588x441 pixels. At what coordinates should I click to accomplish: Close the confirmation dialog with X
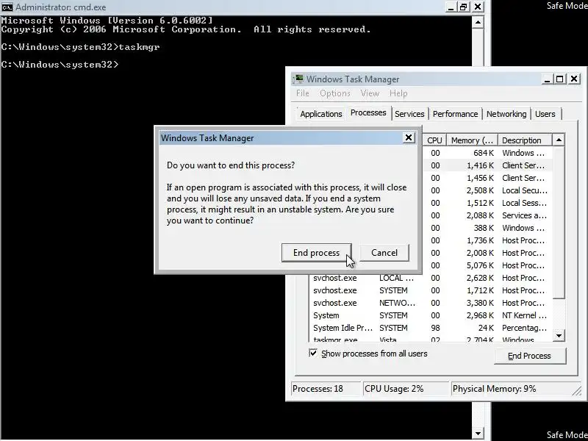tap(409, 137)
